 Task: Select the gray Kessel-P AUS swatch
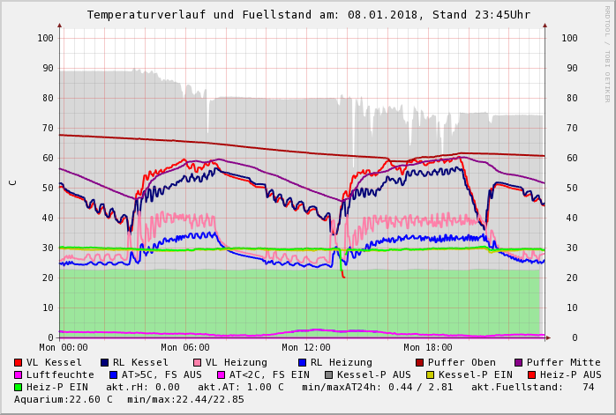(327, 374)
